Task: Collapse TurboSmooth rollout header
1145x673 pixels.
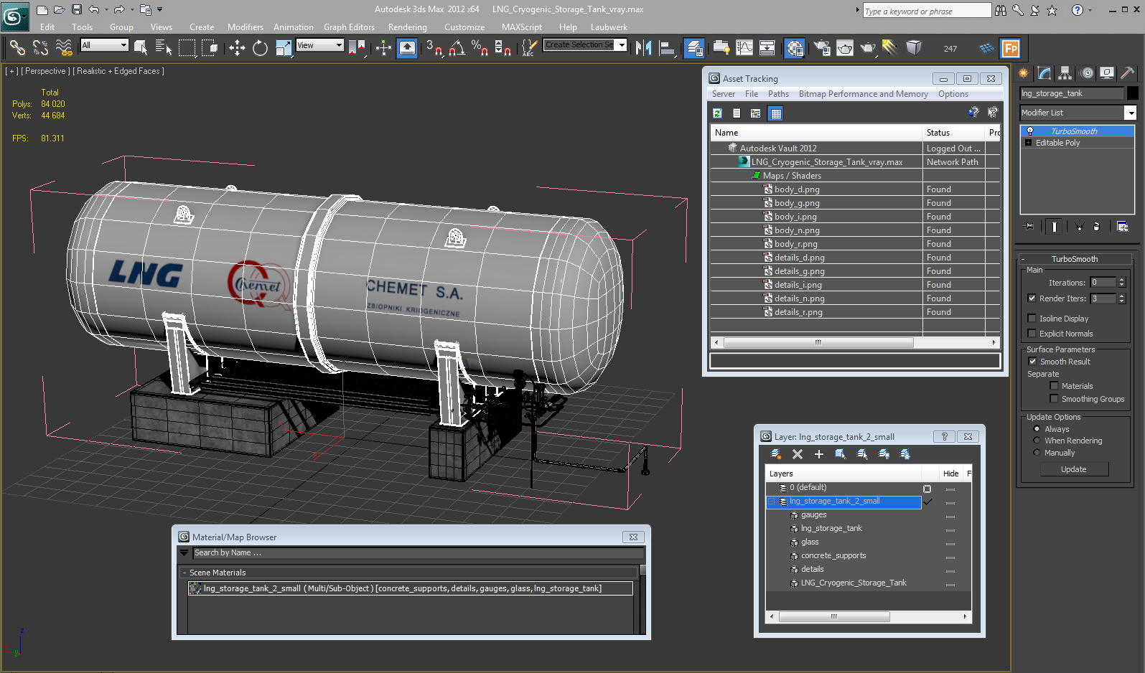Action: 1075,259
